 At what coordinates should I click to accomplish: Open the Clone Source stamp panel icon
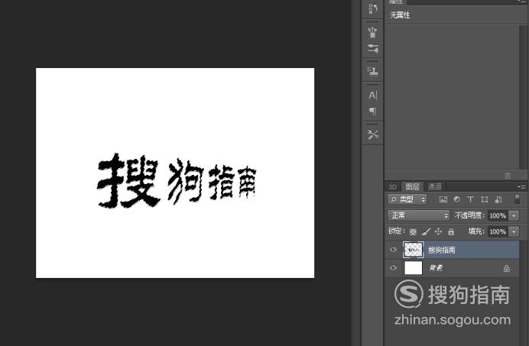tap(372, 71)
